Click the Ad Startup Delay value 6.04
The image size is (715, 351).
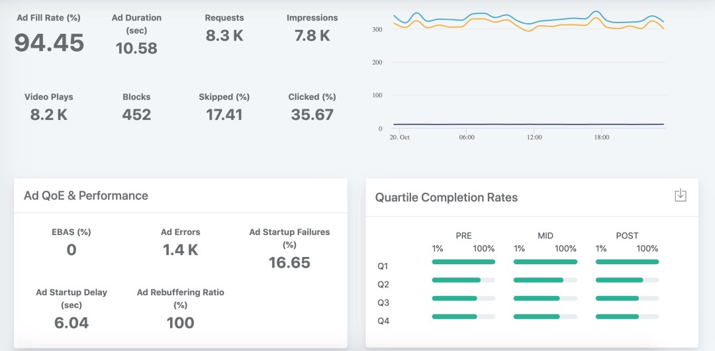(71, 323)
